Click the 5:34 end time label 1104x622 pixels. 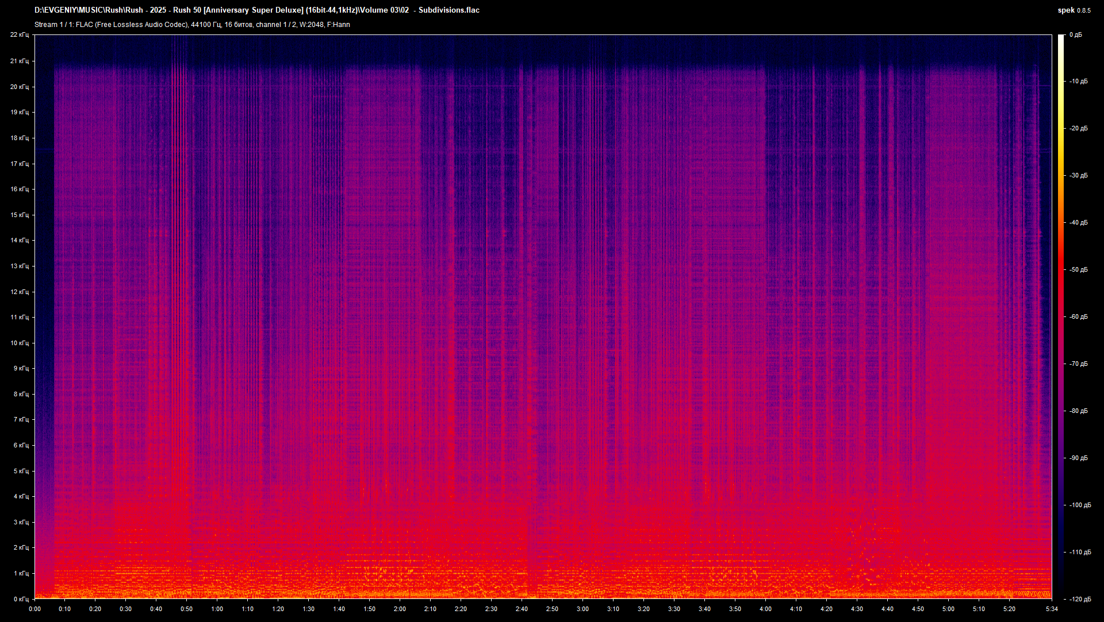[x=1051, y=609]
